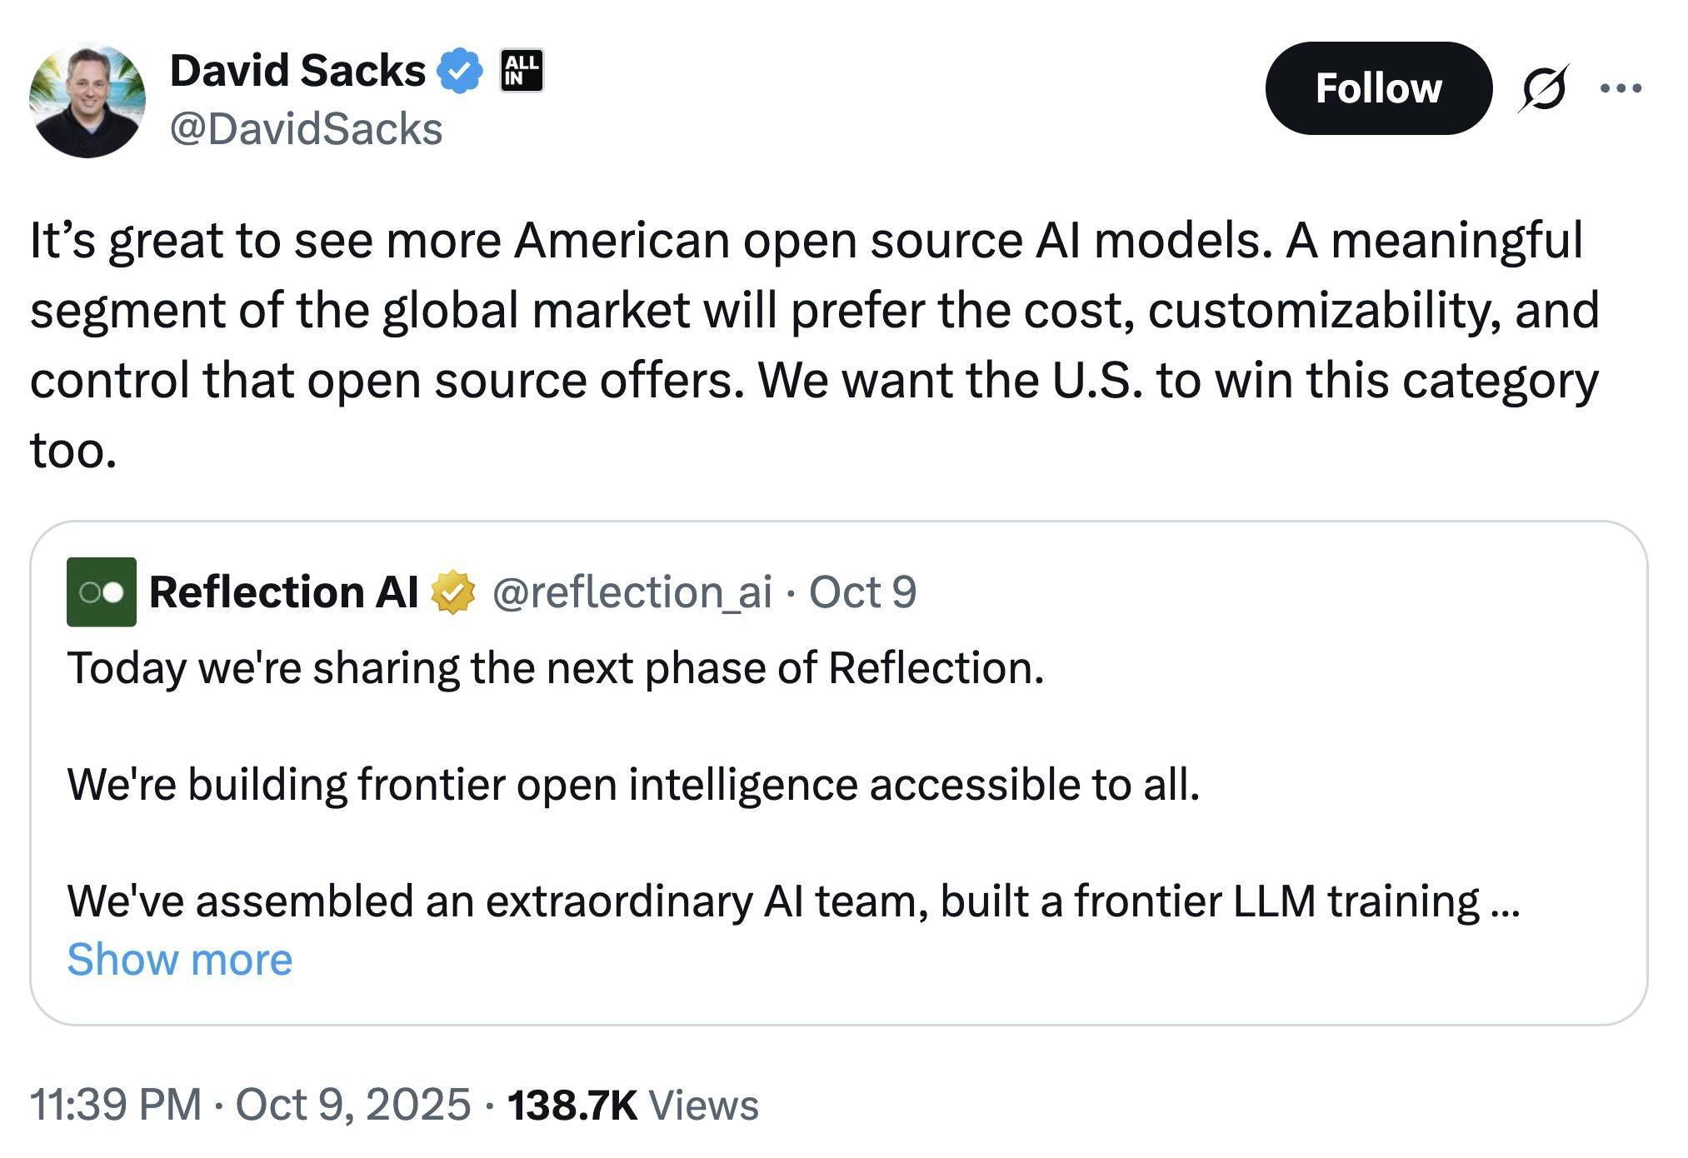The image size is (1688, 1158).
Task: Click the David Sacks display name
Action: pos(297,71)
